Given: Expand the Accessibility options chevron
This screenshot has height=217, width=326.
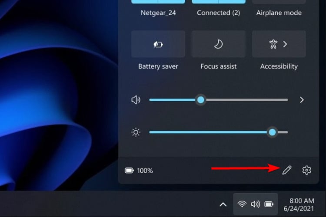Looking at the screenshot, I should tap(285, 44).
